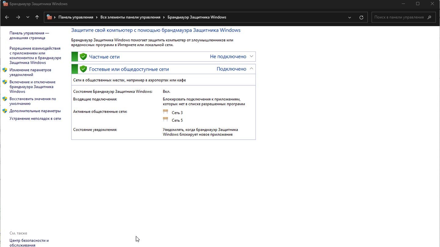Click 'Гостевые или общедоступные сети' header text
This screenshot has height=247, width=440.
pyautogui.click(x=129, y=69)
